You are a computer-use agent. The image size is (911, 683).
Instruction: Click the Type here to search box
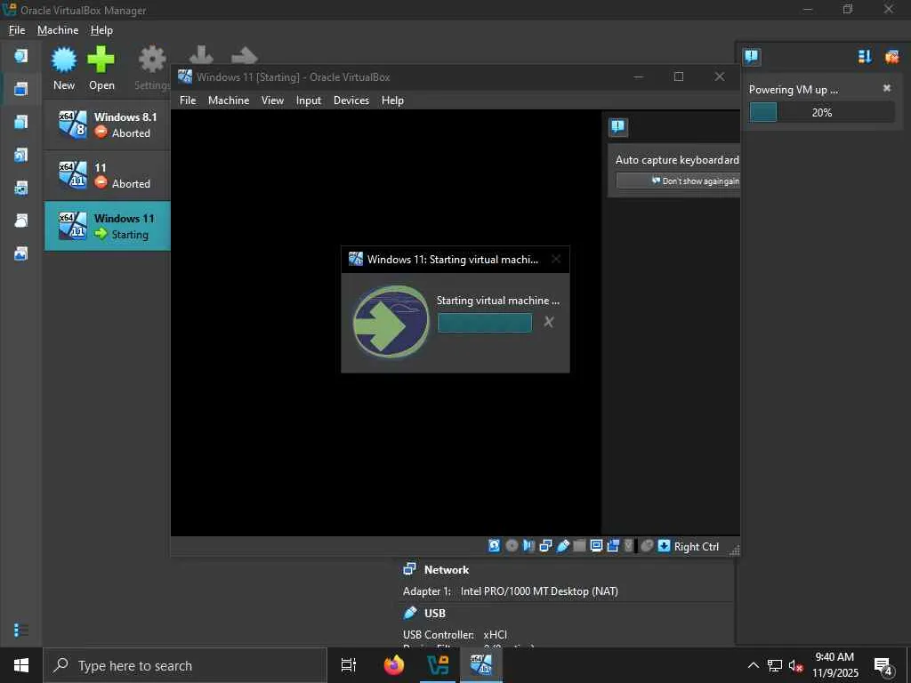[185, 665]
